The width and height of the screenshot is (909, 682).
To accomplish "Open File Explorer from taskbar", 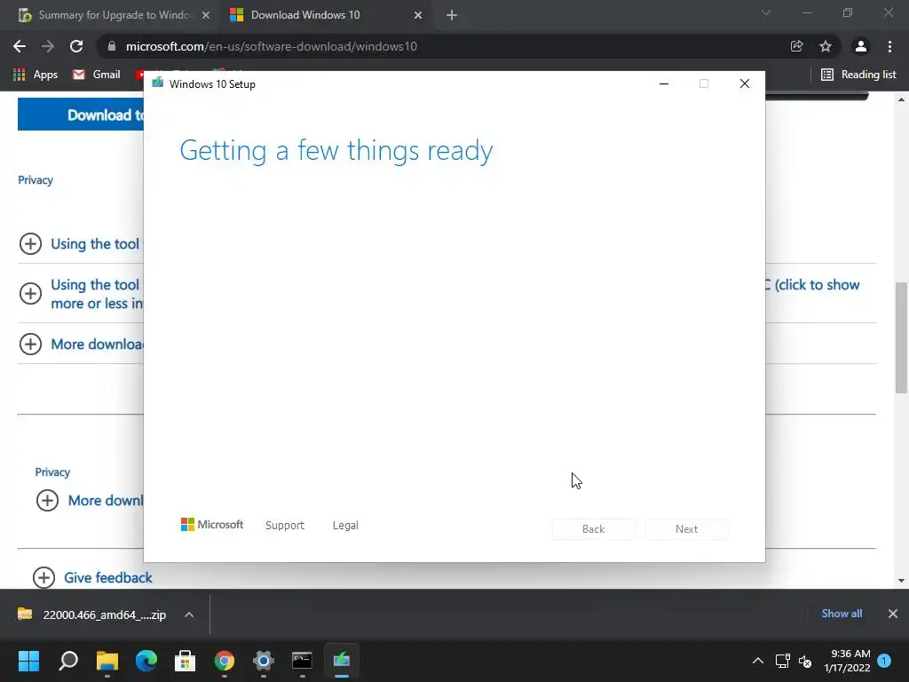I will (x=107, y=661).
